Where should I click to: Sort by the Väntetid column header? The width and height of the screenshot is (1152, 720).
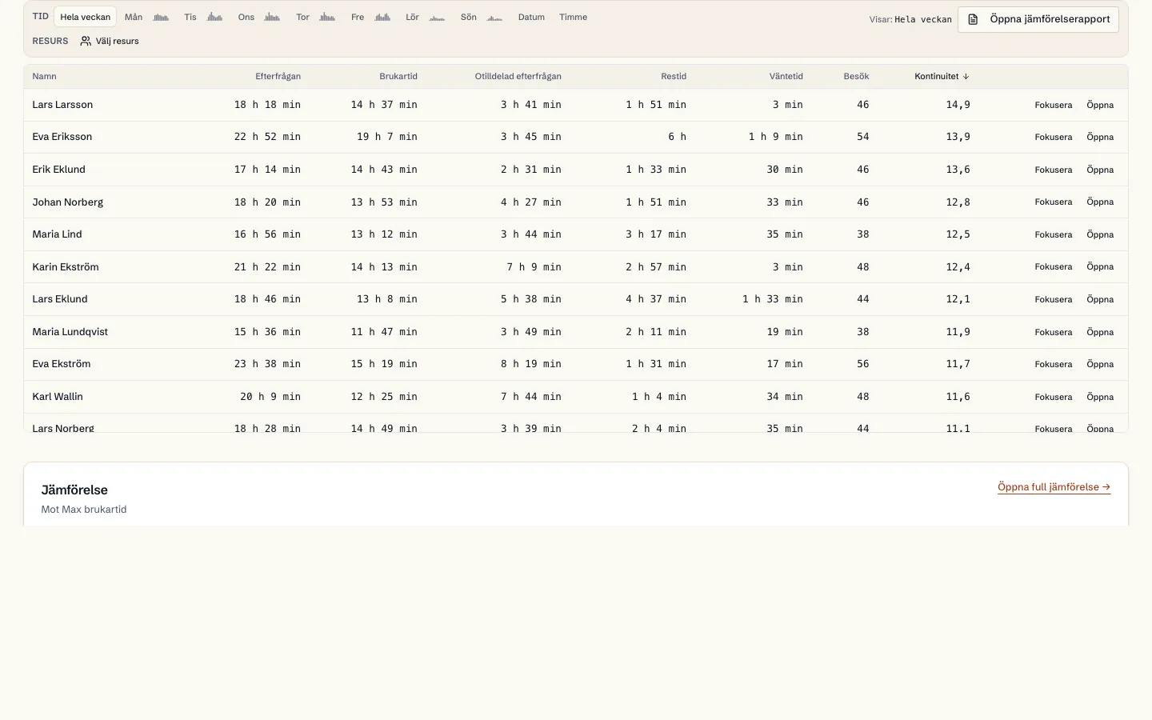(x=786, y=77)
